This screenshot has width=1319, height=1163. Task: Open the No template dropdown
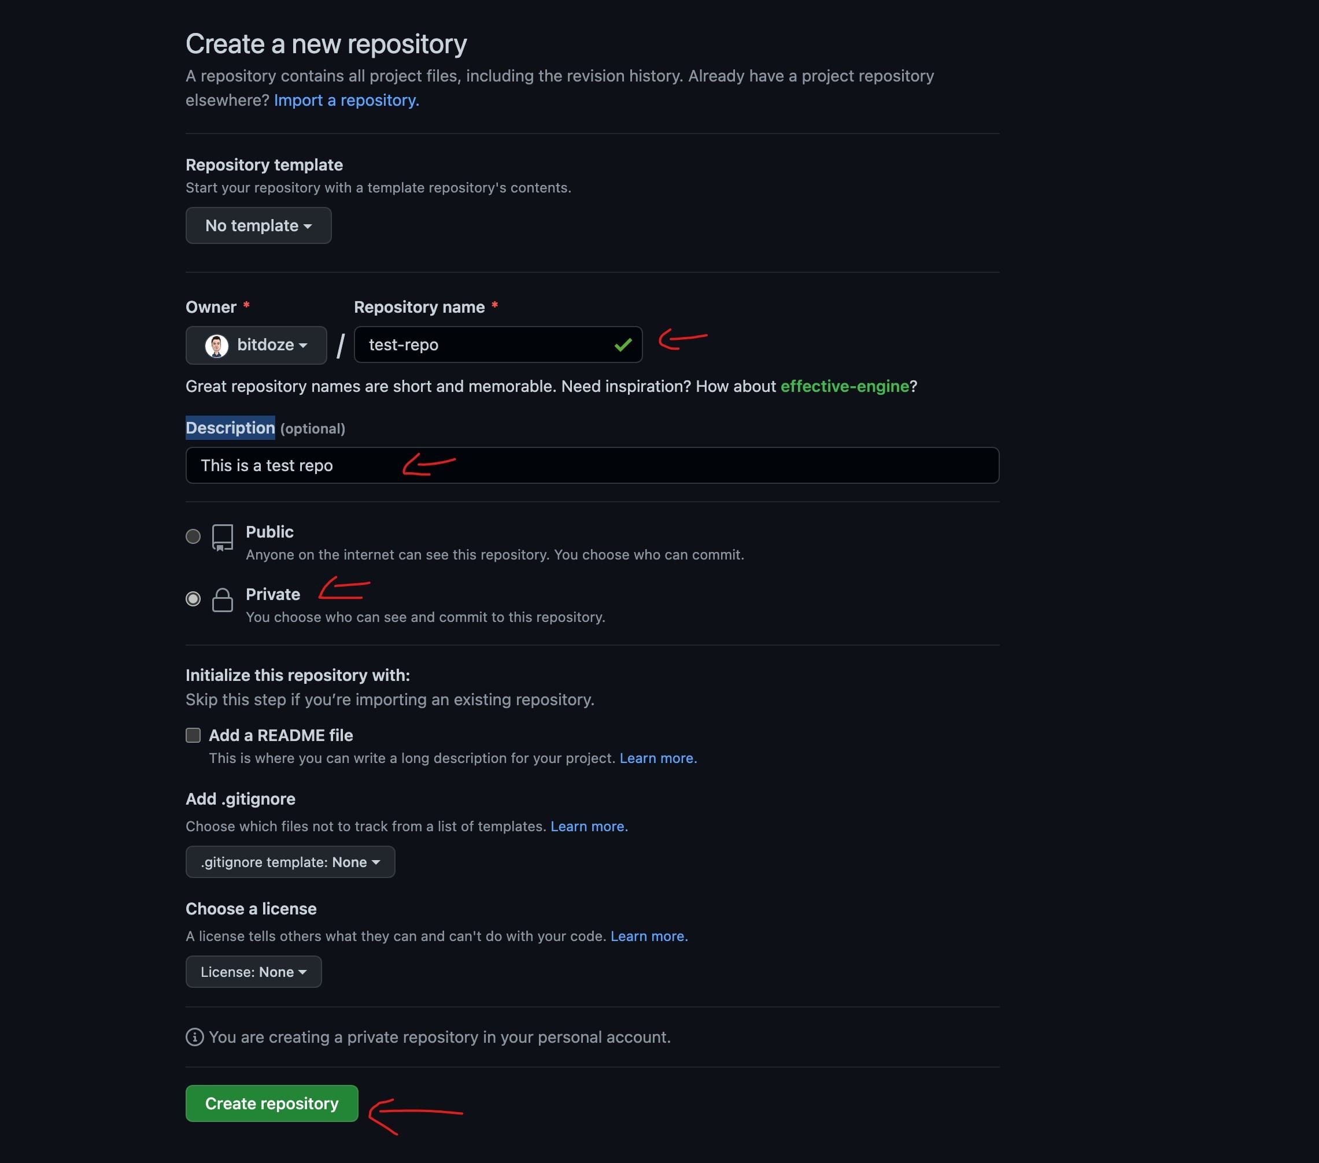click(x=258, y=225)
